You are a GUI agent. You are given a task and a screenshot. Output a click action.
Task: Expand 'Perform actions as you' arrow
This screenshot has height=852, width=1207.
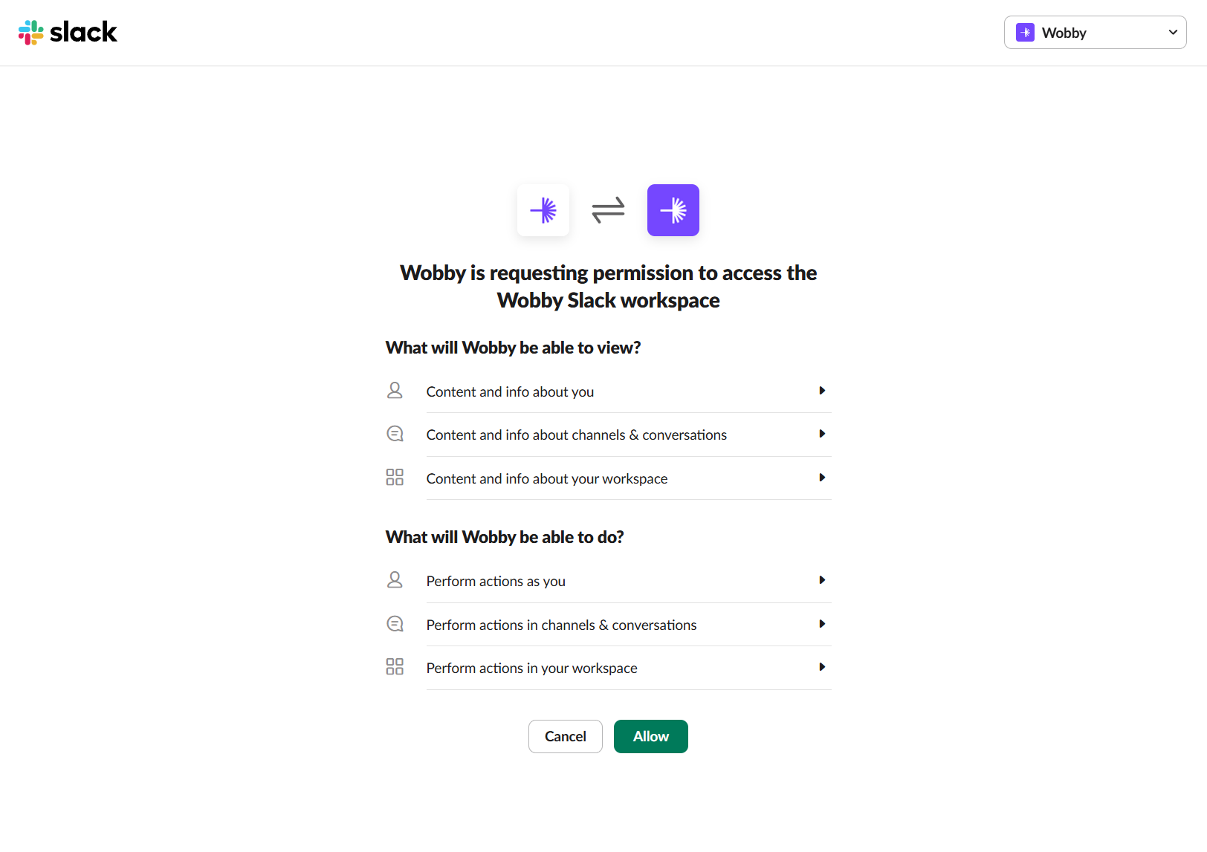(x=822, y=580)
